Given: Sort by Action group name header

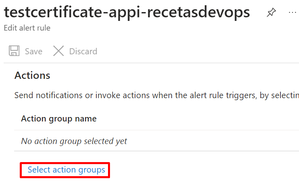Looking at the screenshot, I should [x=59, y=119].
